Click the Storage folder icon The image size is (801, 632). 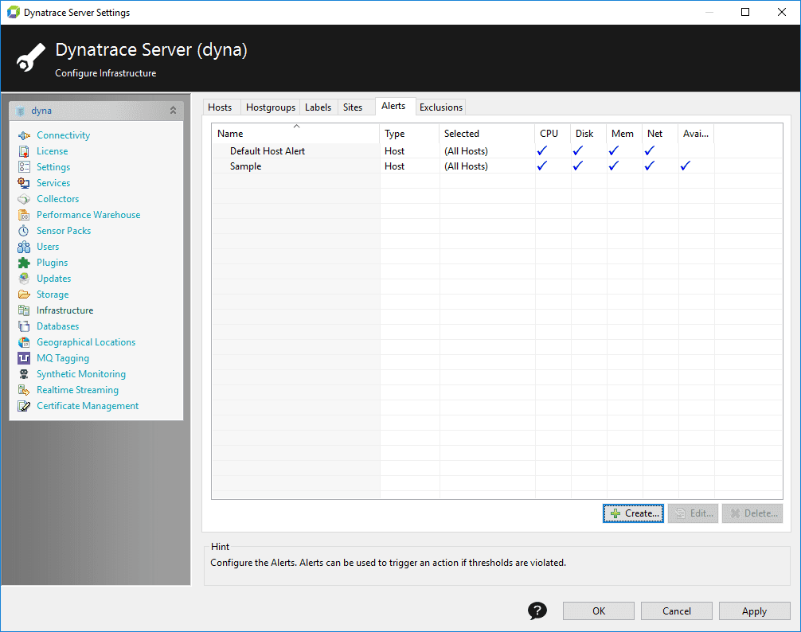24,295
